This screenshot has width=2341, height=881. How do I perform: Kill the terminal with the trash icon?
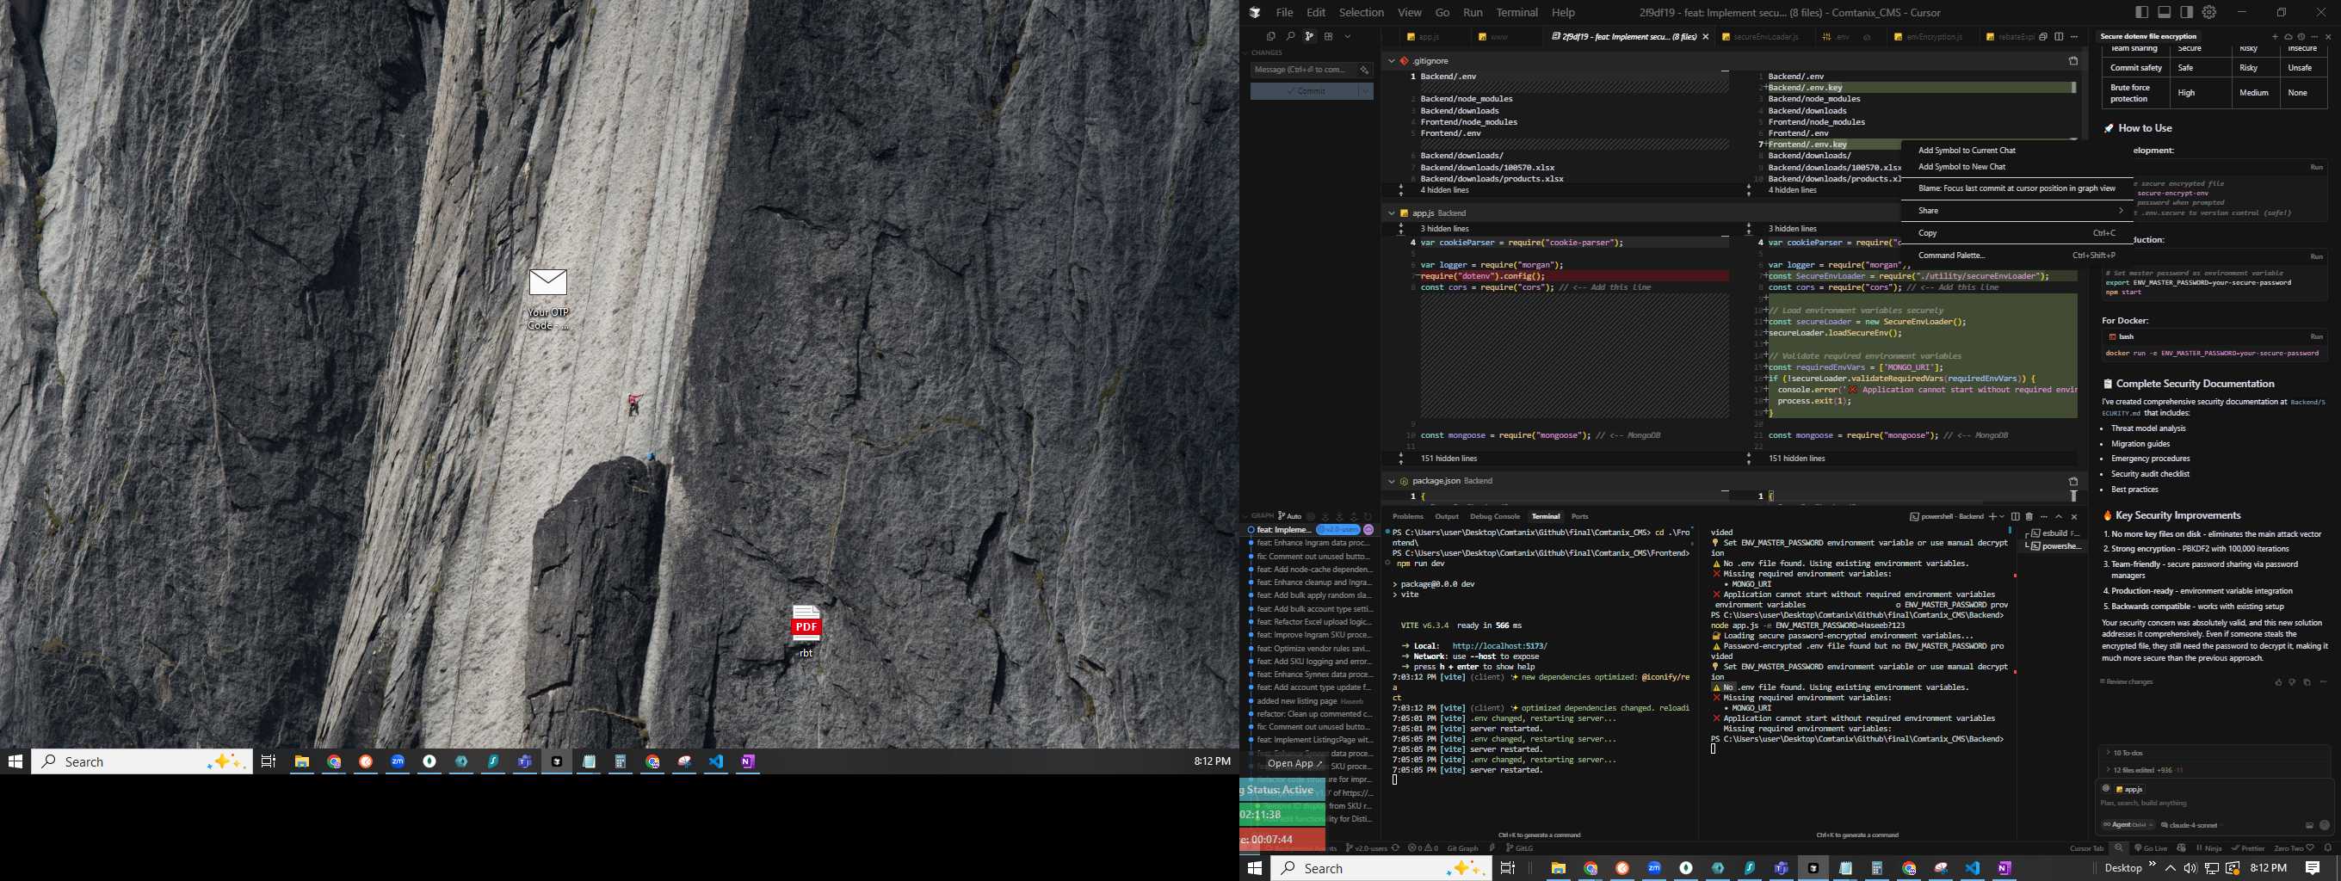pyautogui.click(x=2029, y=517)
